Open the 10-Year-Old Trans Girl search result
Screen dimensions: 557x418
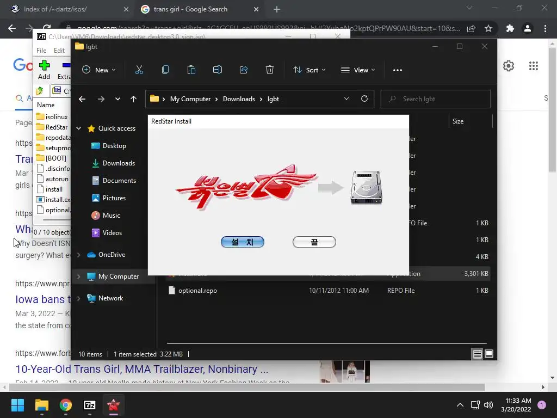tap(142, 369)
